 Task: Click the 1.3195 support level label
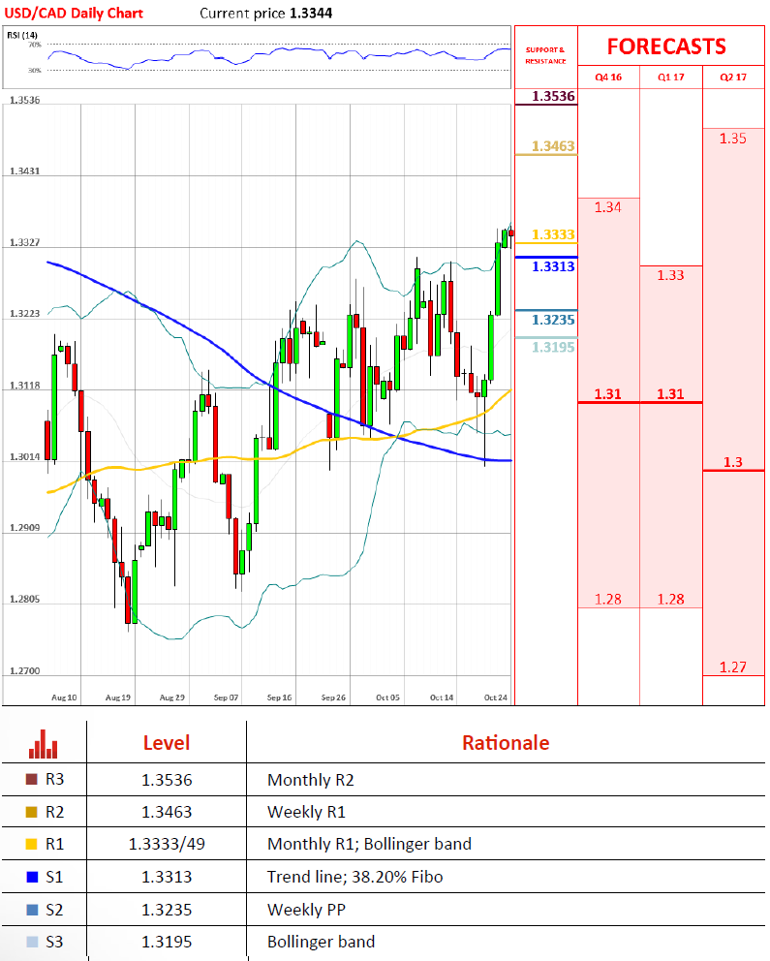(553, 347)
